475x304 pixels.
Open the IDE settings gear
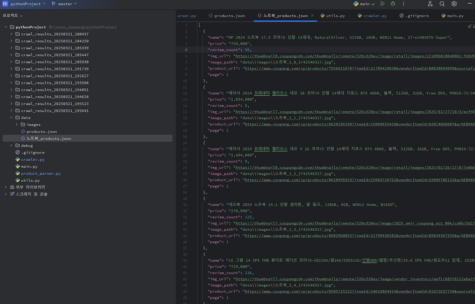(454, 4)
